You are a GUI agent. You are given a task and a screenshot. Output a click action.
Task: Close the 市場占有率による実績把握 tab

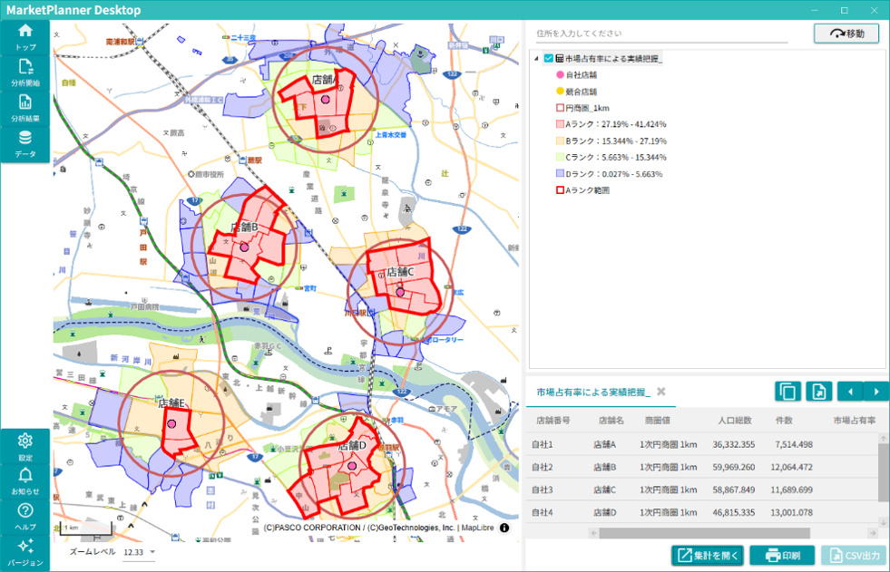coord(660,392)
